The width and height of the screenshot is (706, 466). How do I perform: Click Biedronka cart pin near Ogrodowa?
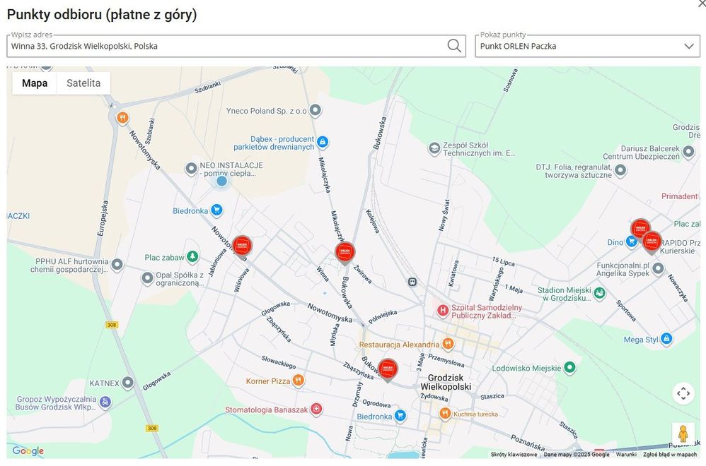(x=400, y=416)
